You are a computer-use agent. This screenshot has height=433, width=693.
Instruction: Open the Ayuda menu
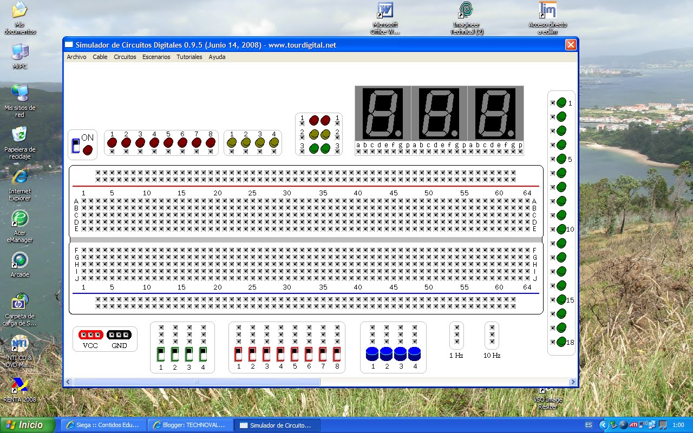[217, 56]
